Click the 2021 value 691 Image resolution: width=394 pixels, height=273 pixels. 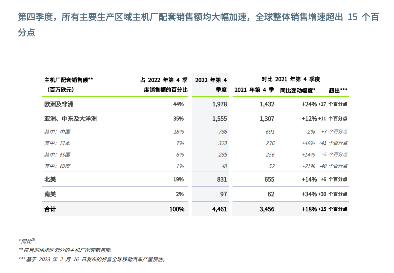(270, 132)
